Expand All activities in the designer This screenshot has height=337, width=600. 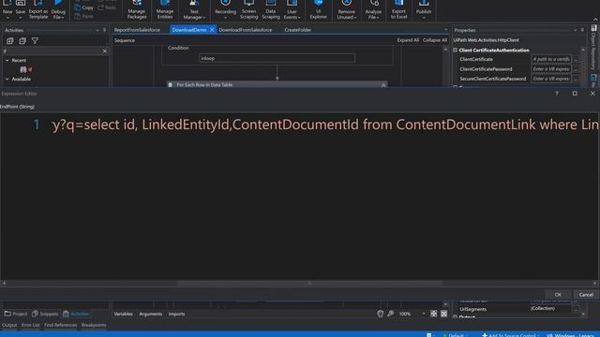pyautogui.click(x=408, y=40)
